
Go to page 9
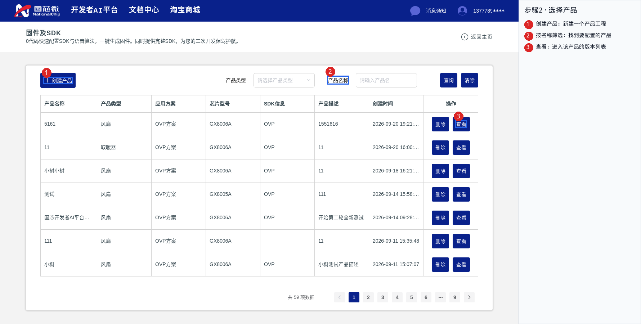[455, 297]
